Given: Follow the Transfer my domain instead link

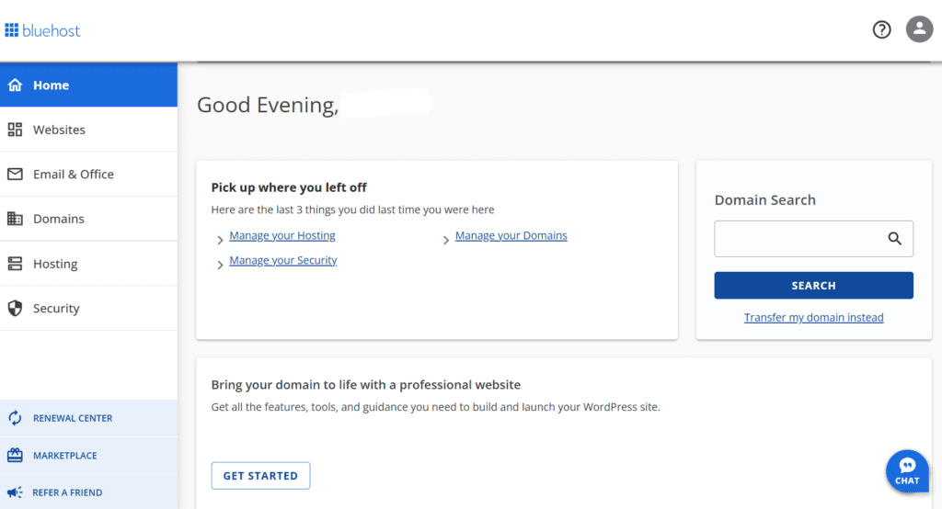Looking at the screenshot, I should coord(813,318).
